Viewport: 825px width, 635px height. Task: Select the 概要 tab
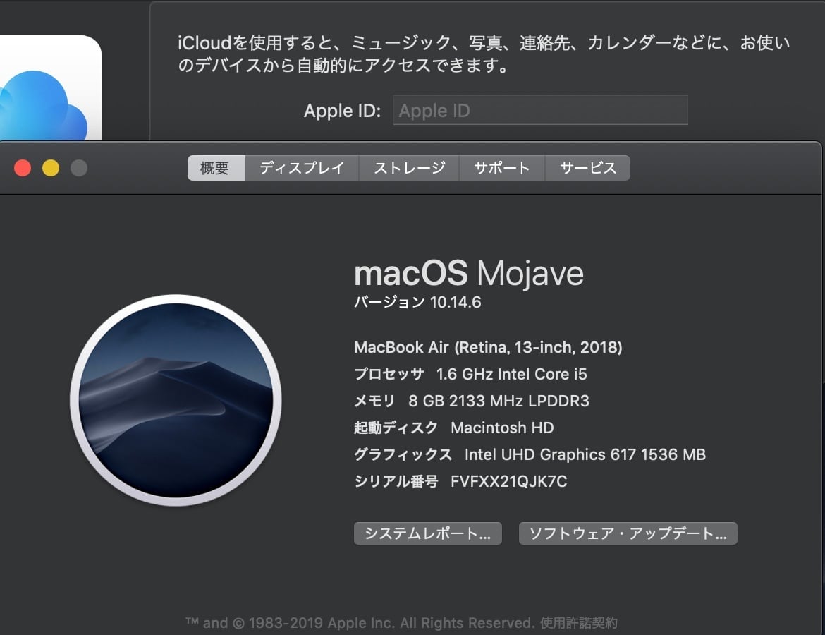pyautogui.click(x=216, y=168)
